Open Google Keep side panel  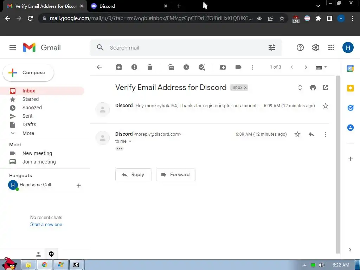(351, 88)
